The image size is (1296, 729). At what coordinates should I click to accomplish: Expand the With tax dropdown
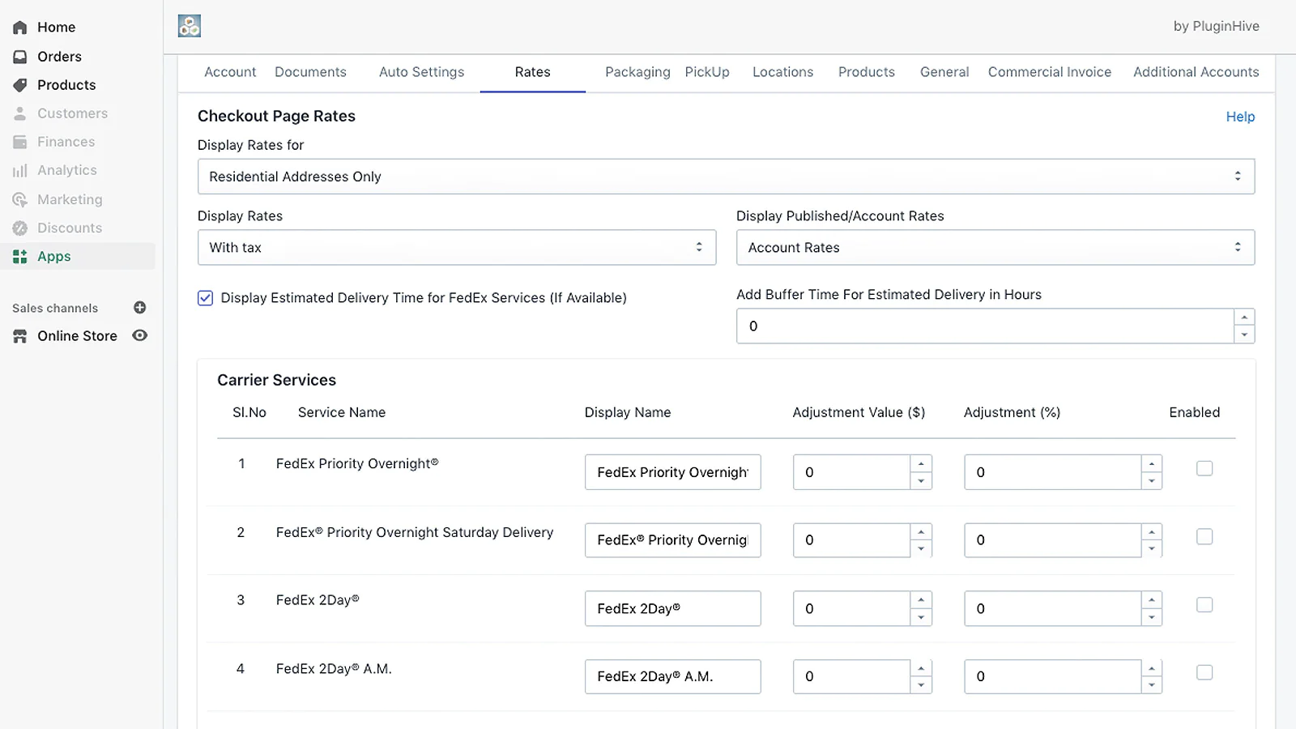tap(457, 248)
